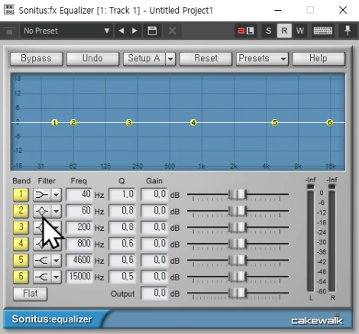Toggle band 5 on or off
359x334 pixels.
(21, 260)
